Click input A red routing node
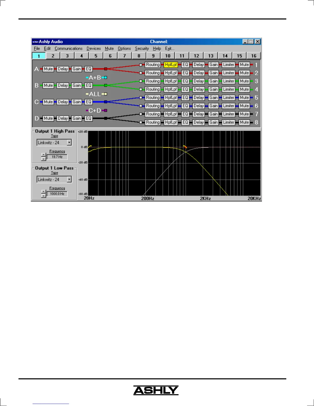314x406 pixels. (x=106, y=69)
